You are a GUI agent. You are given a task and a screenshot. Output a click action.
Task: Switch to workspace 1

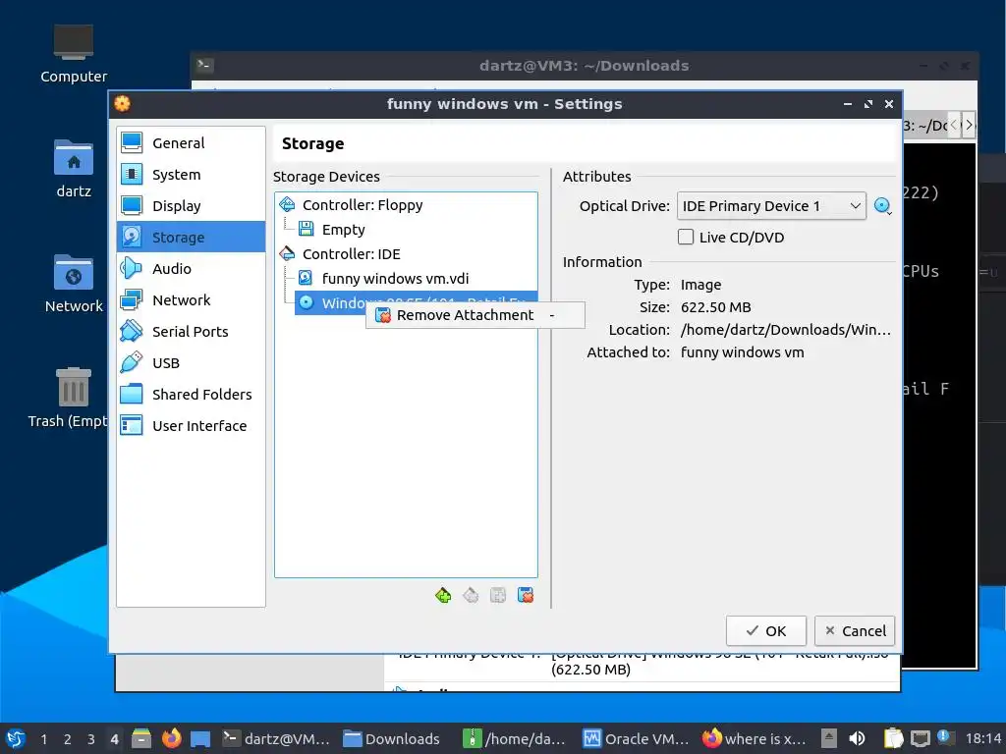click(x=43, y=739)
